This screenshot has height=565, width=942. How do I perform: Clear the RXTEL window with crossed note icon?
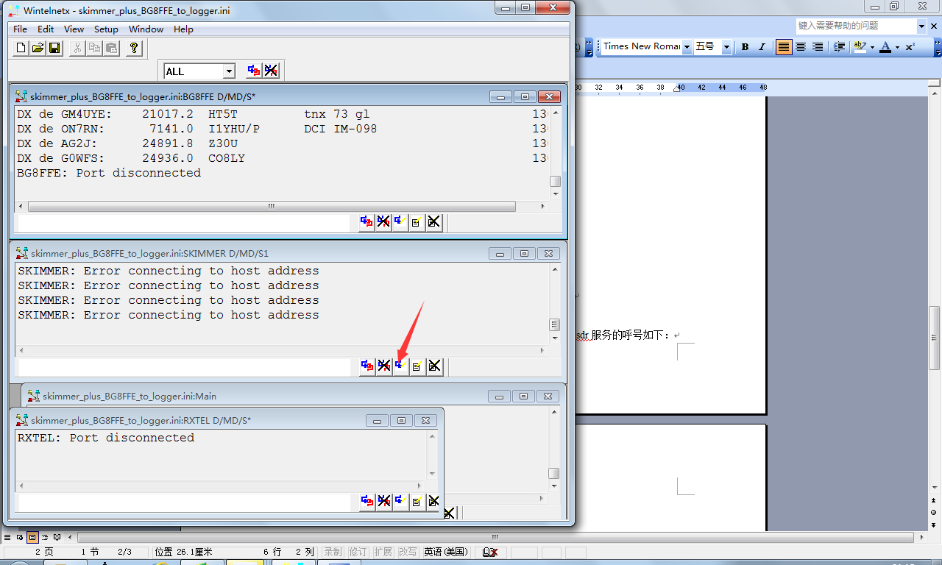click(x=433, y=502)
